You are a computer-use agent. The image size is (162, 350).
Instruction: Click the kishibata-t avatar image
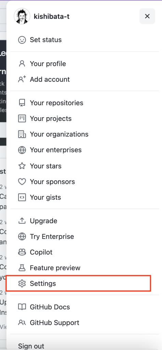pos(22,16)
